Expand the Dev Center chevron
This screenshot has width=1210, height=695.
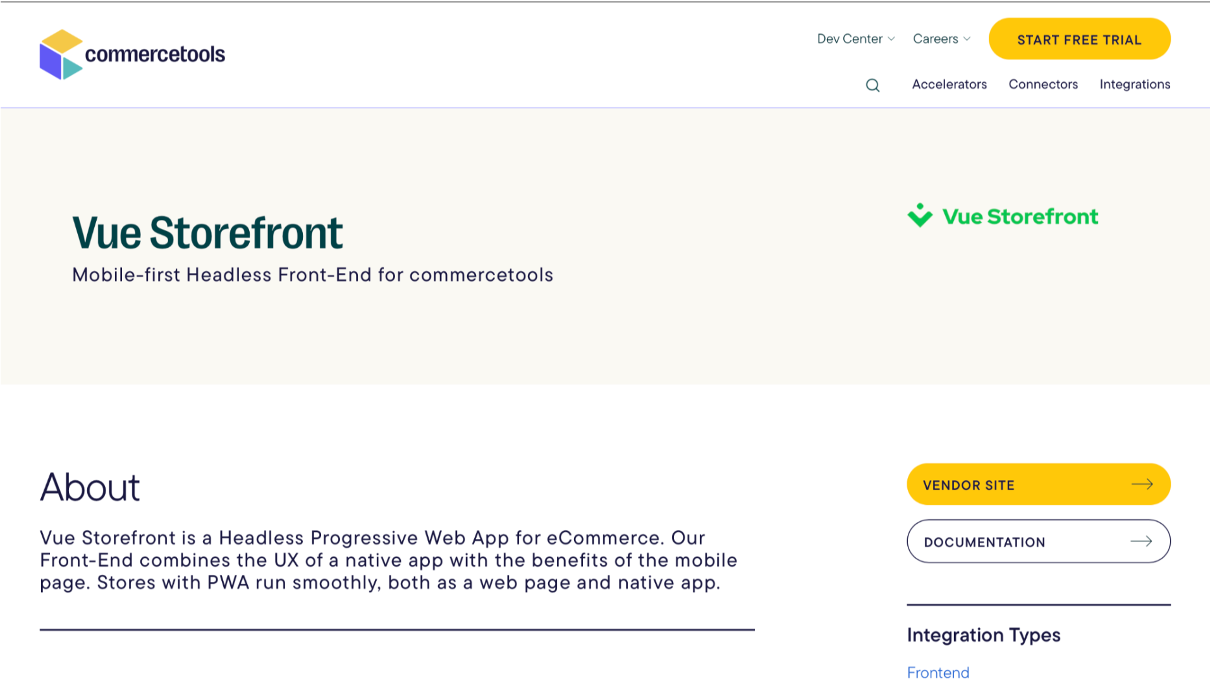[x=891, y=39]
